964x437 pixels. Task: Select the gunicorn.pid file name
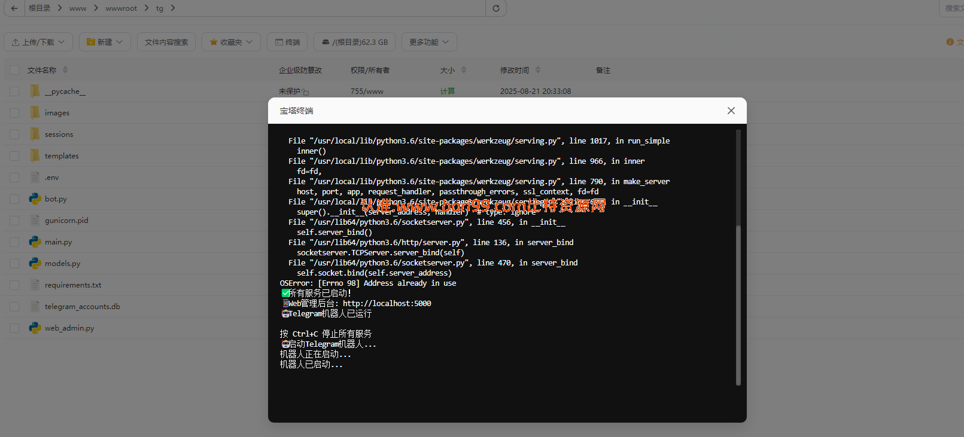(x=66, y=221)
